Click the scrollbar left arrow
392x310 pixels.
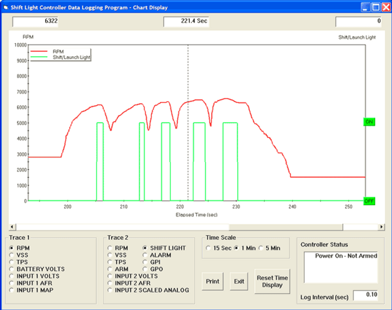coord(12,227)
